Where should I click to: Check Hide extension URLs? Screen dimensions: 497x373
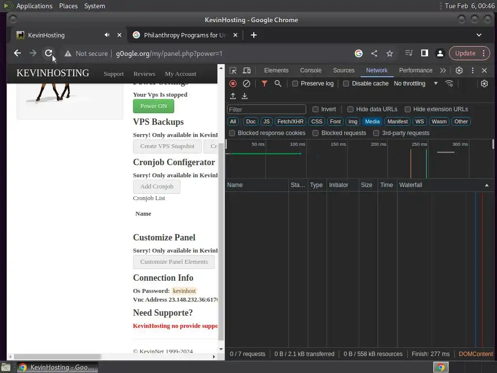click(x=408, y=109)
